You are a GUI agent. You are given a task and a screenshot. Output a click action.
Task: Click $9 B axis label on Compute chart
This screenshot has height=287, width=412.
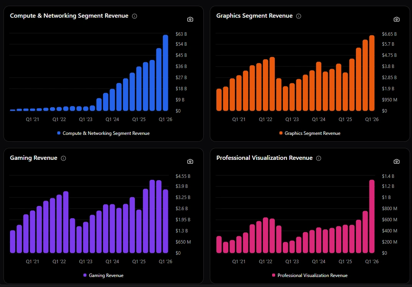click(x=180, y=100)
